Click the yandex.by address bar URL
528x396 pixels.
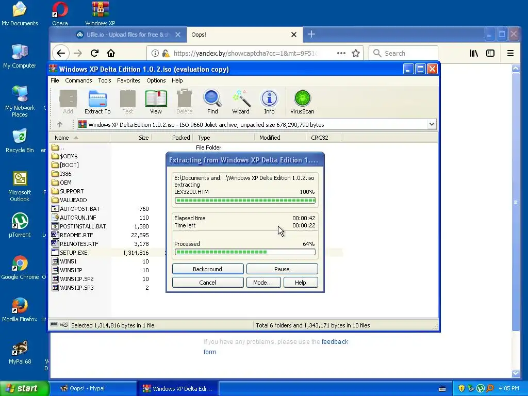[245, 53]
